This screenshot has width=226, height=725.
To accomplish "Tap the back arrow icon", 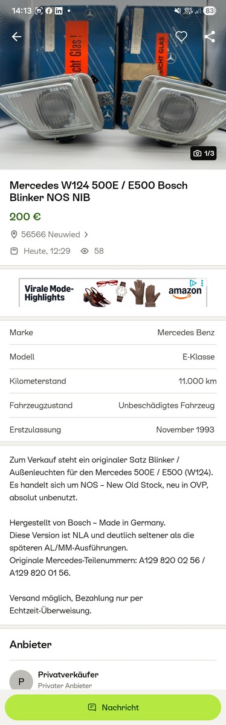I will (x=16, y=37).
